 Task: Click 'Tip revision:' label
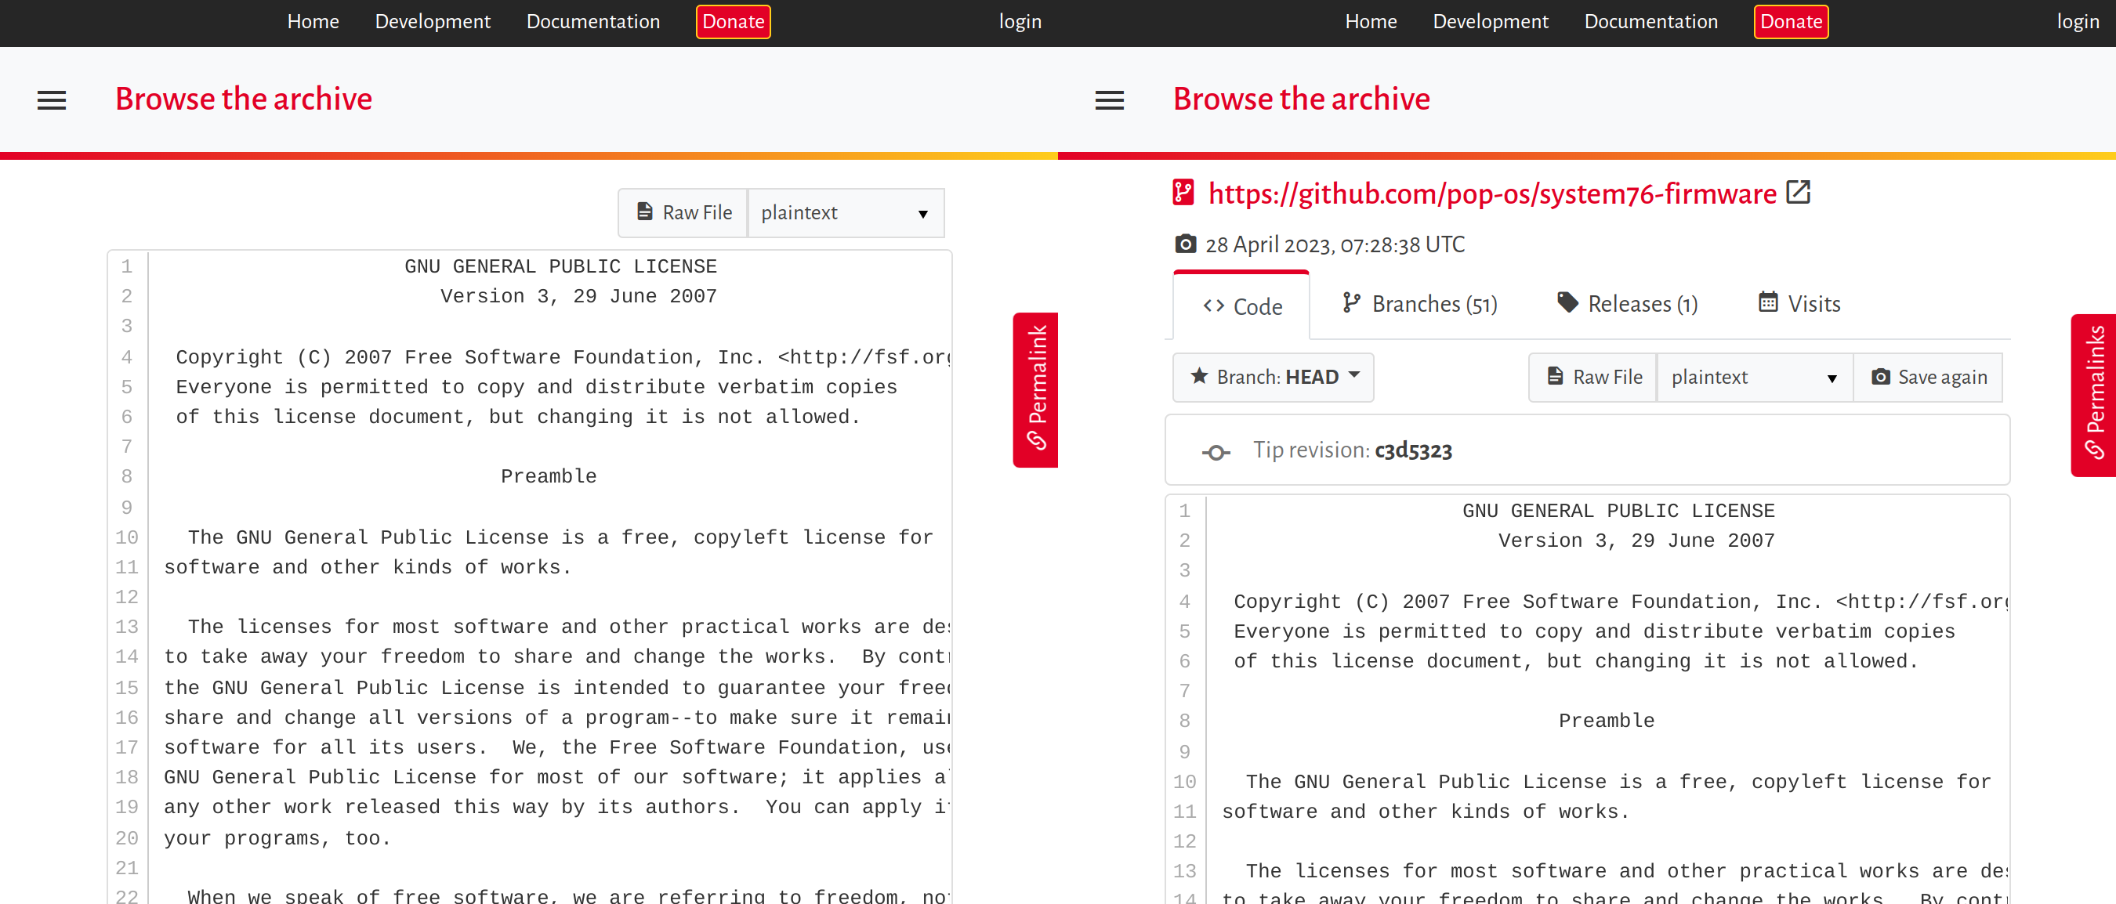click(1311, 450)
